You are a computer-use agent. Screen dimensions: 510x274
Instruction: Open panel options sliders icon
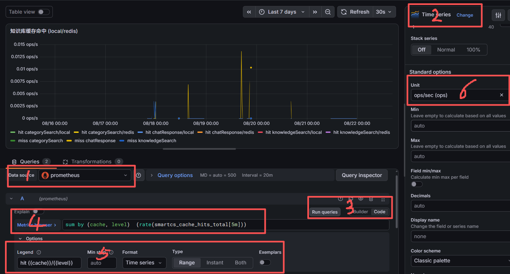tap(498, 15)
